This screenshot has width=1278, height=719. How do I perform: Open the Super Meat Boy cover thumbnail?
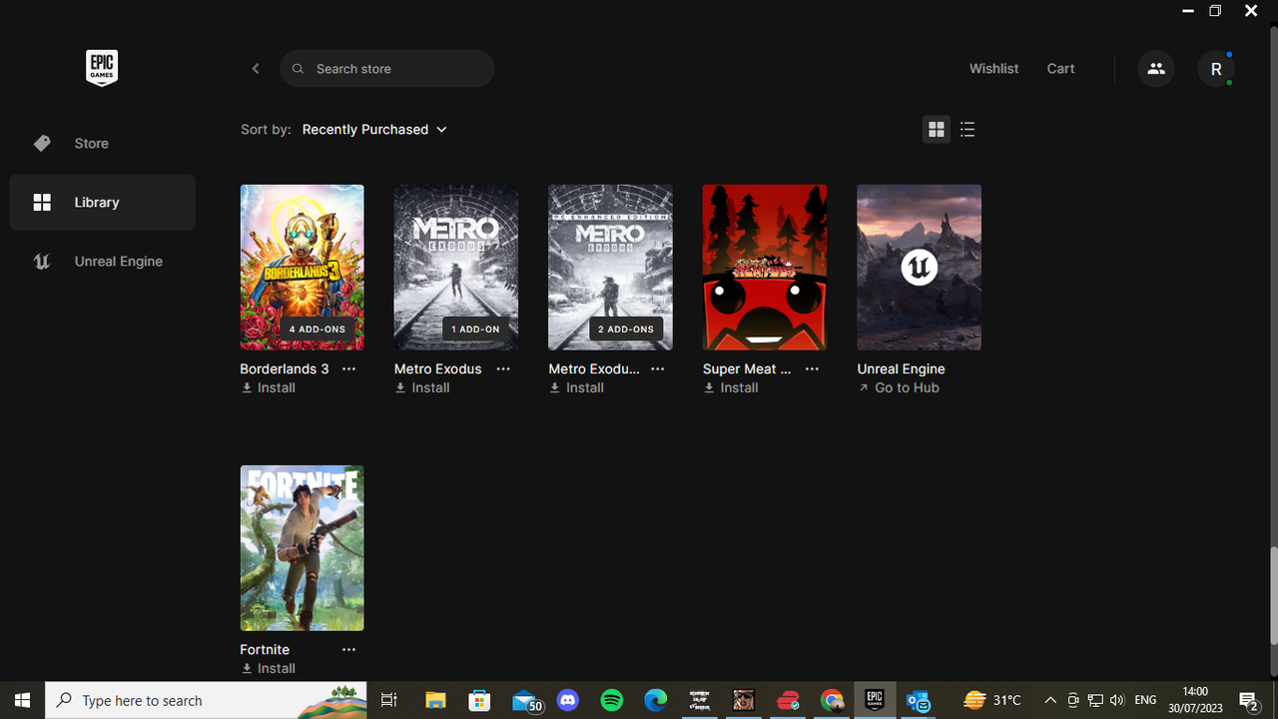coord(765,268)
